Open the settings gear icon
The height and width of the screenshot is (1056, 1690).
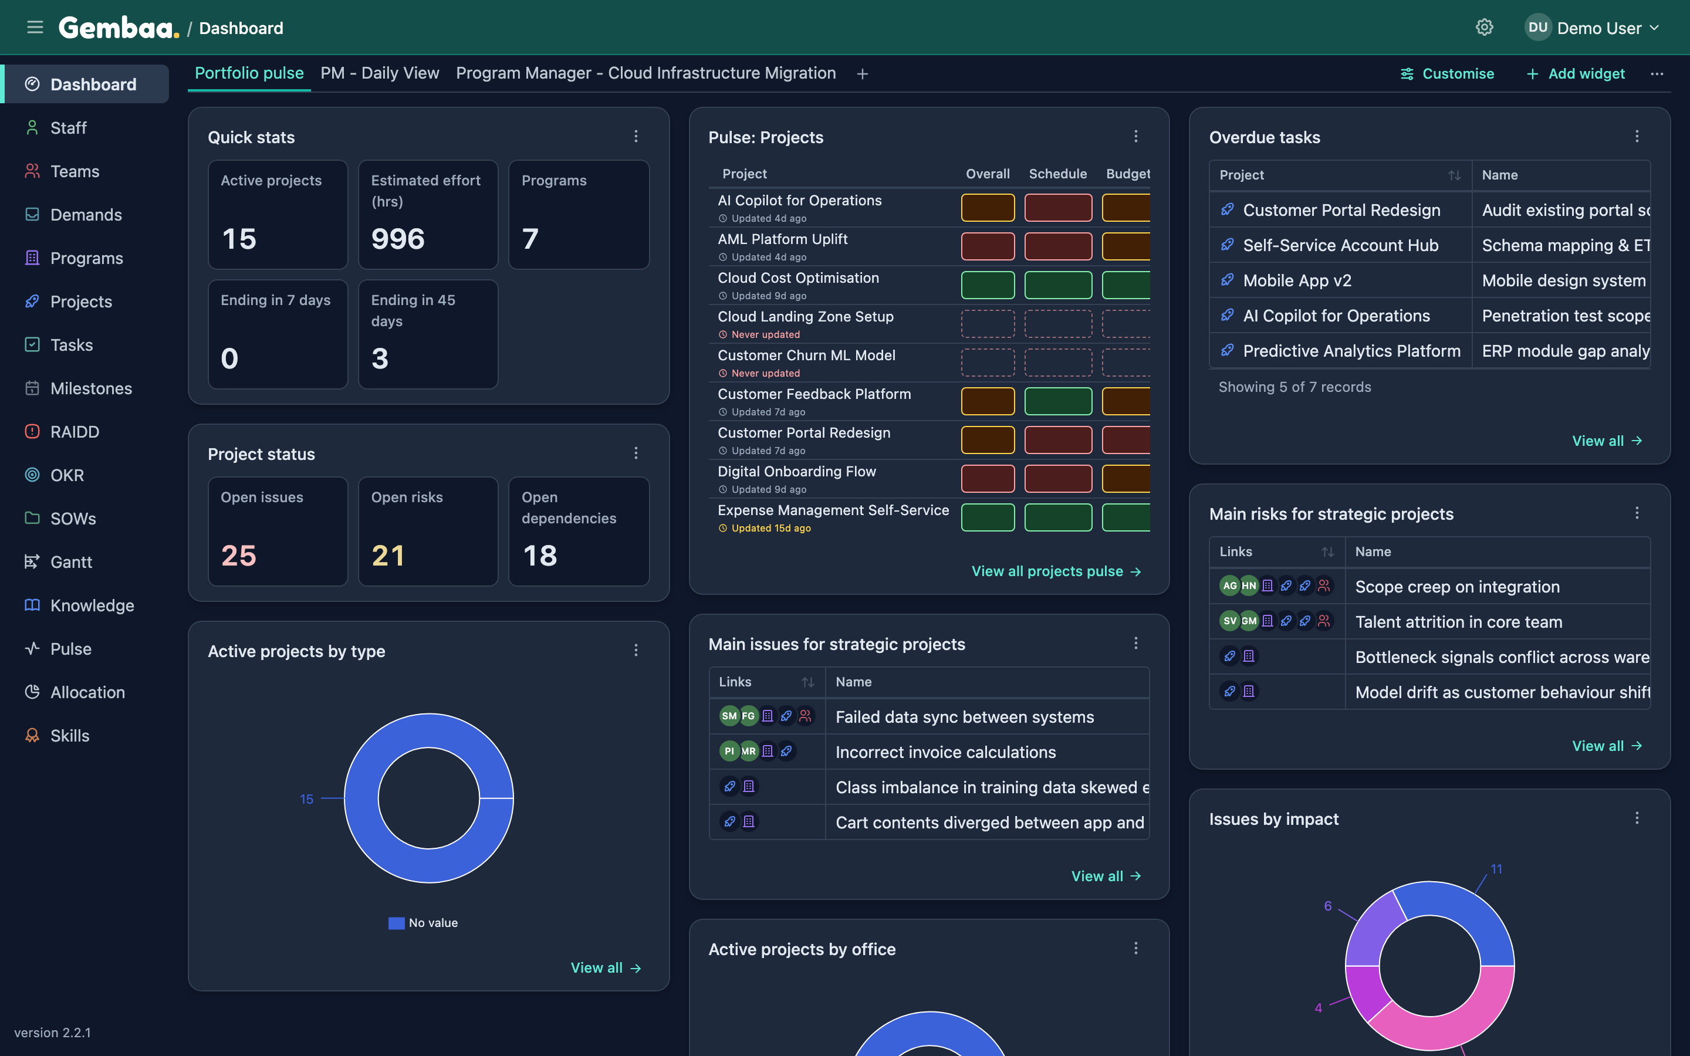pyautogui.click(x=1484, y=27)
